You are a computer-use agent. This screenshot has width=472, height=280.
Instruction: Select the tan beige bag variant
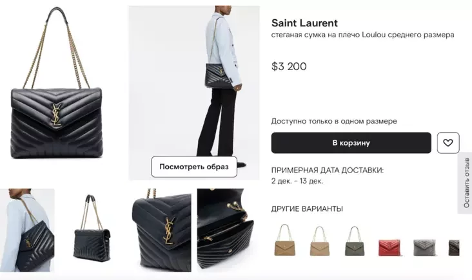click(285, 240)
